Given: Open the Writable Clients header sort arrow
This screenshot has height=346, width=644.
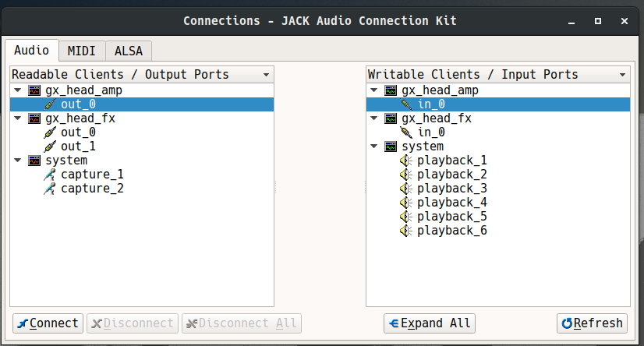Looking at the screenshot, I should (623, 75).
